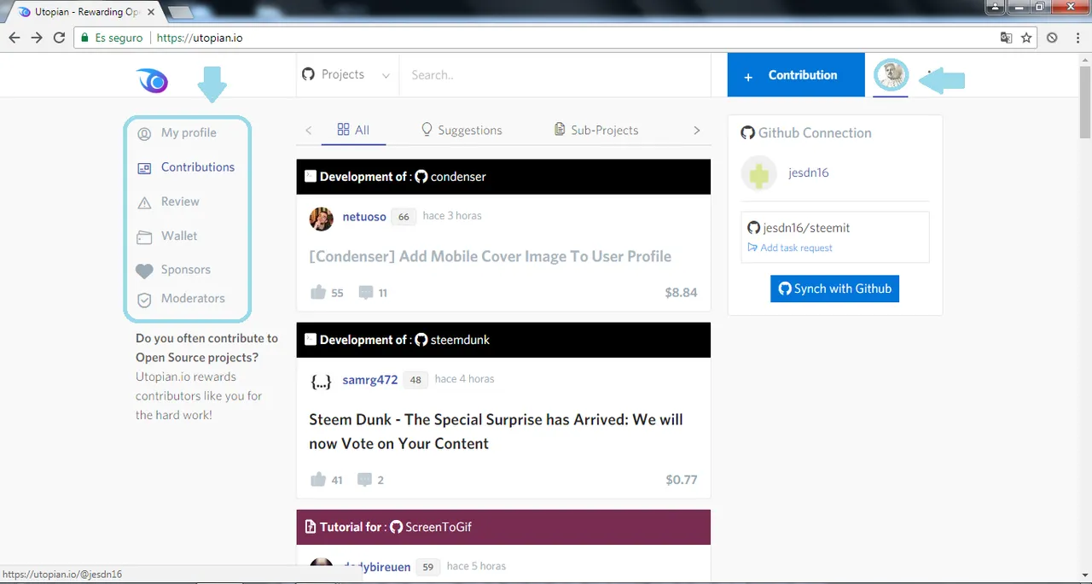
Task: Show more tabs with right chevron
Action: (x=696, y=131)
